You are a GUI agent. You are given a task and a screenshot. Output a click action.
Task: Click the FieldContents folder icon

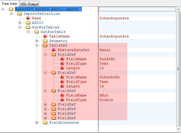tap(45, 123)
